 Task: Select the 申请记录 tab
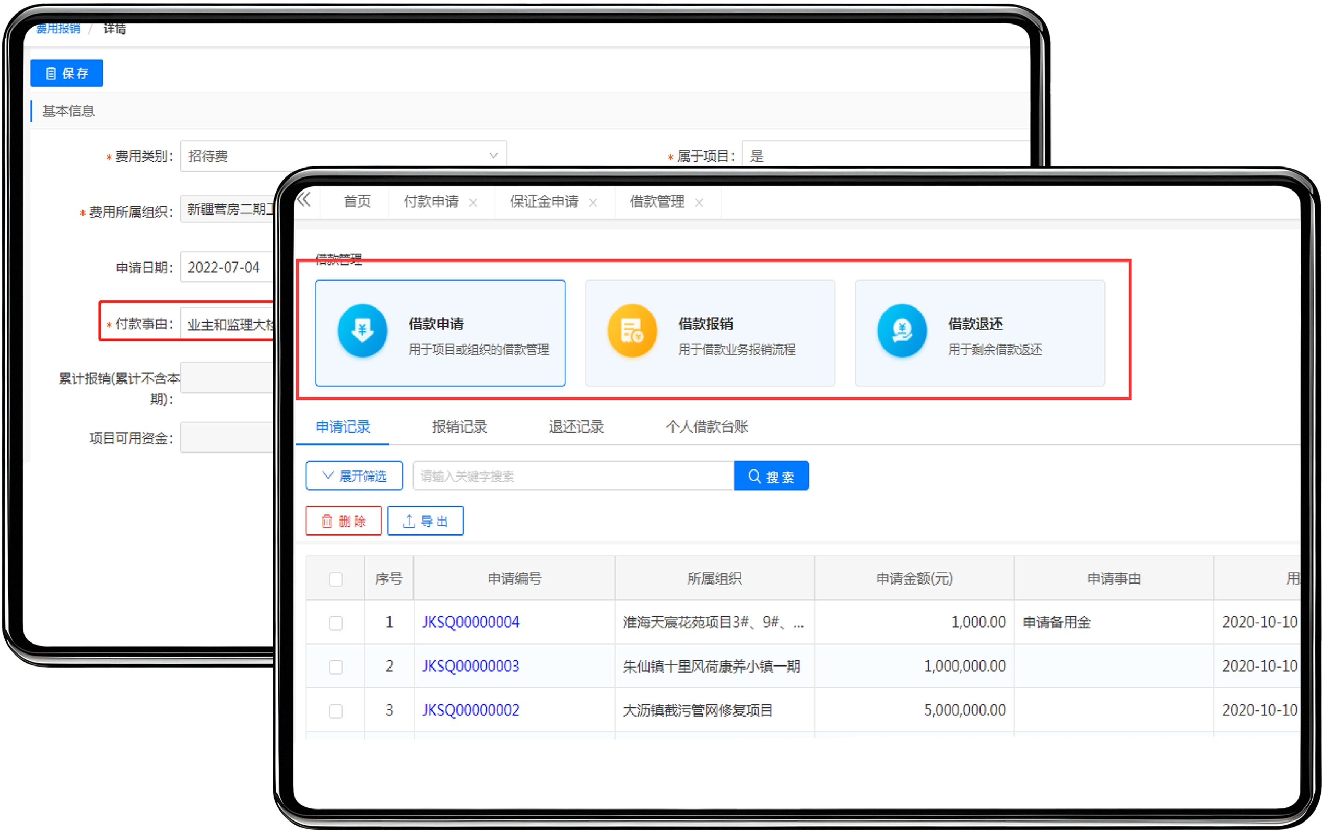tap(343, 427)
